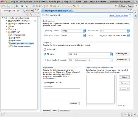Open the Locale dropdown
138x117 pixels.
pos(128,35)
